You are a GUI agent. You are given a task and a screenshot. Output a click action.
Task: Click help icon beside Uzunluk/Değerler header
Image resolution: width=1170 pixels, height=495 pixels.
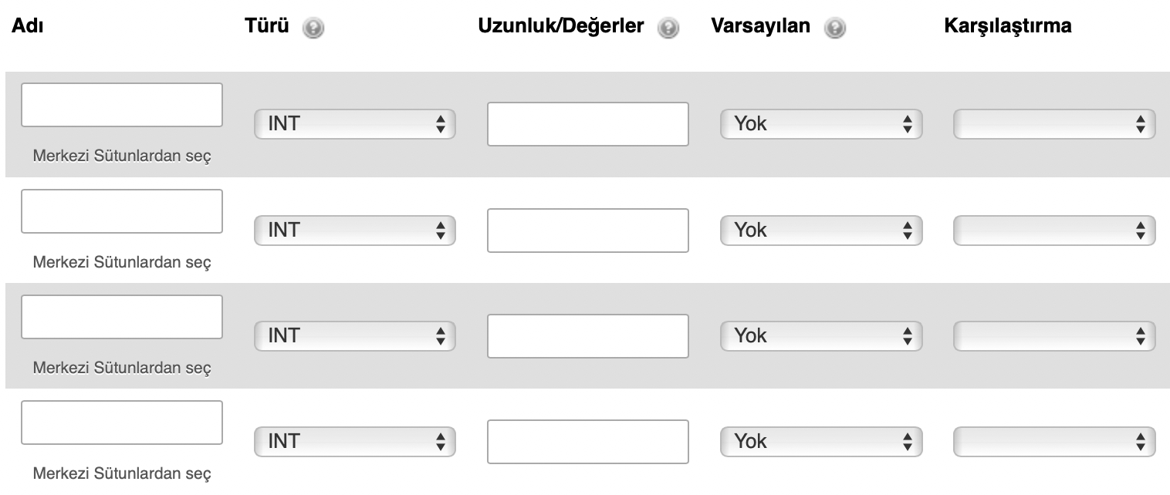pyautogui.click(x=668, y=29)
